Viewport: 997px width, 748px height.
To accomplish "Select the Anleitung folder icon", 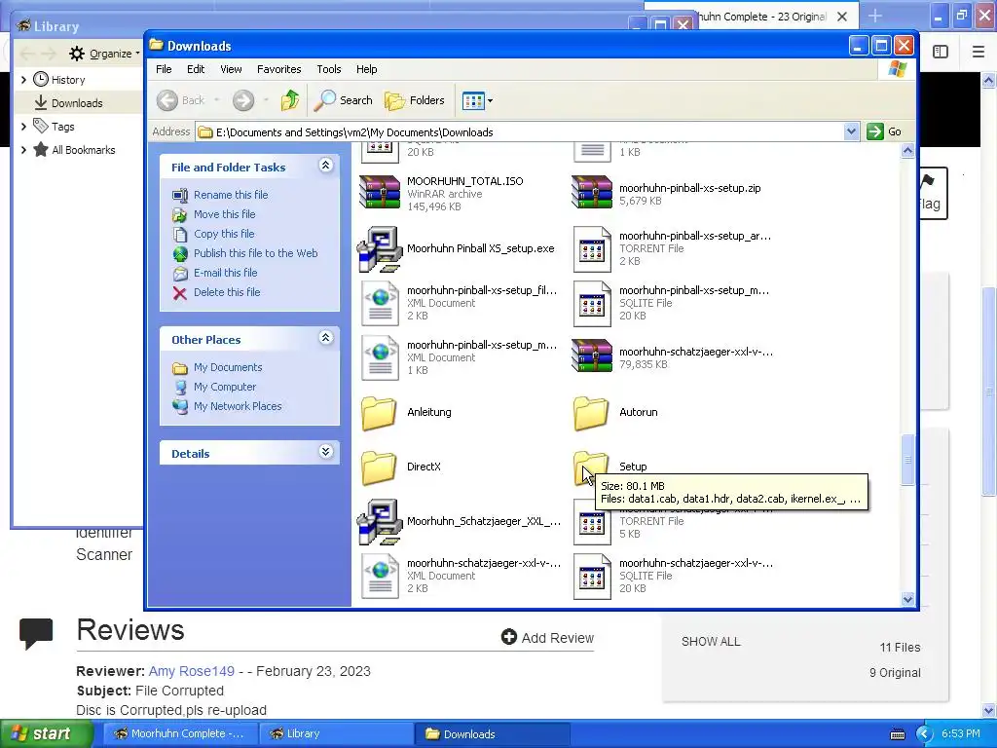I will tap(380, 412).
